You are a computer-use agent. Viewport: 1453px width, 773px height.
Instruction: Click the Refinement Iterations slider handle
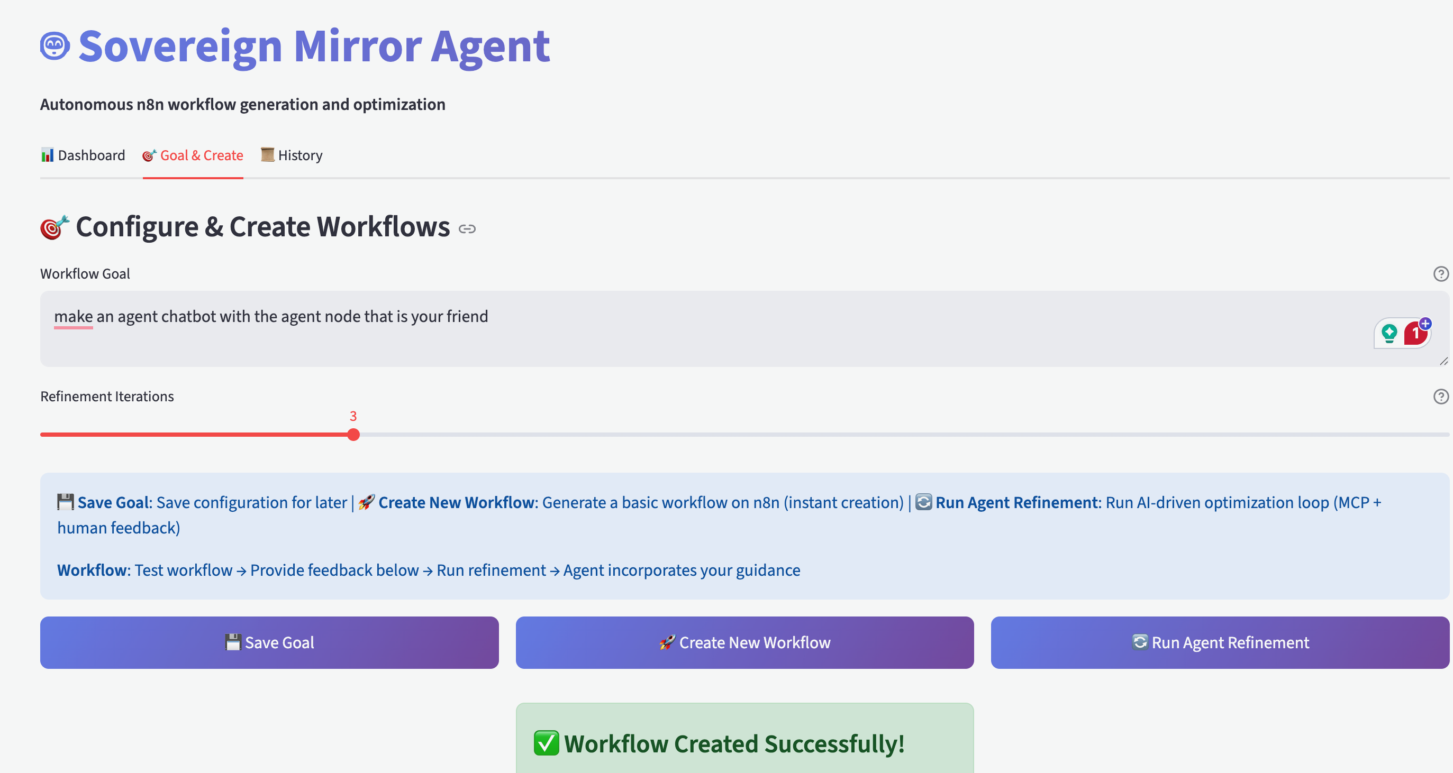[x=353, y=435]
